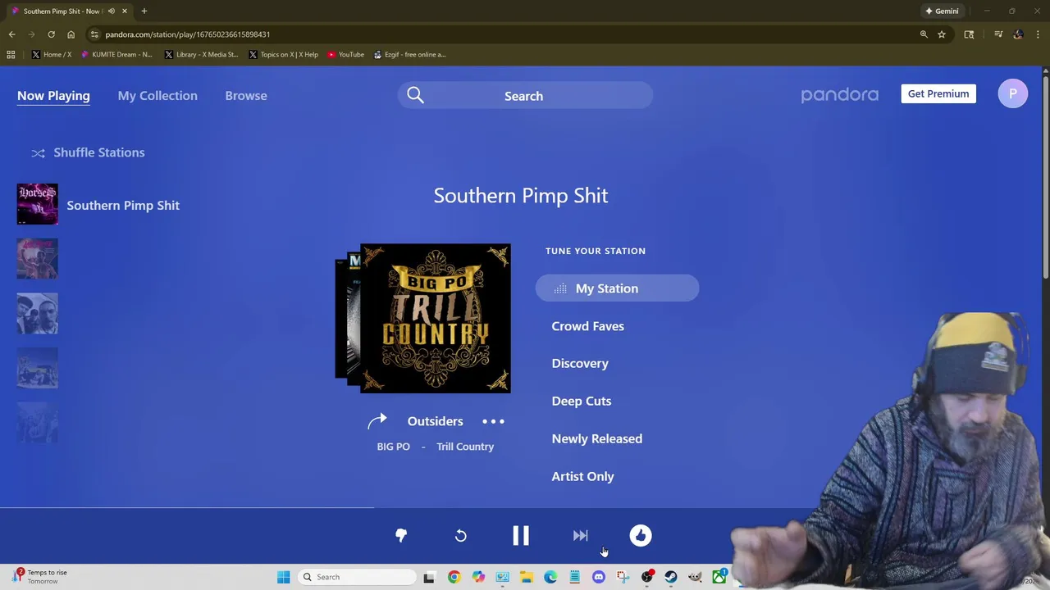This screenshot has width=1050, height=590.
Task: Open the YouTube bookmark
Action: pos(345,55)
